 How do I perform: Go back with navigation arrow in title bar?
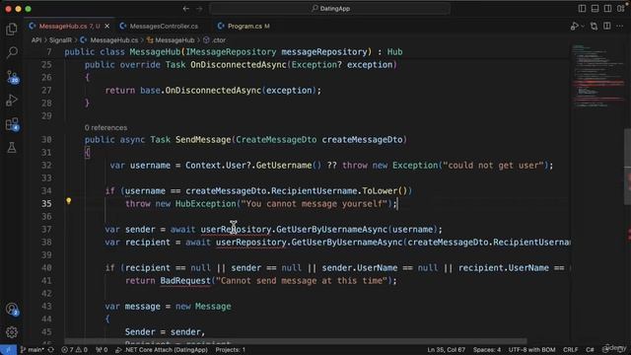(x=186, y=9)
